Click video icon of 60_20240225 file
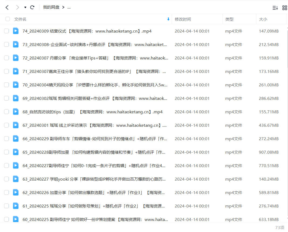288x232 pixels. 16,219
